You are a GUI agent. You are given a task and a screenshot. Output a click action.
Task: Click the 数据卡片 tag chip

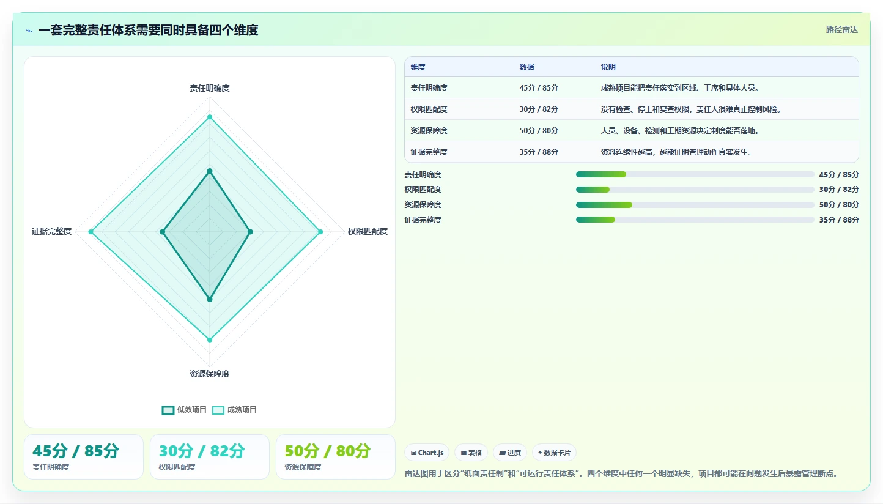[x=554, y=453]
